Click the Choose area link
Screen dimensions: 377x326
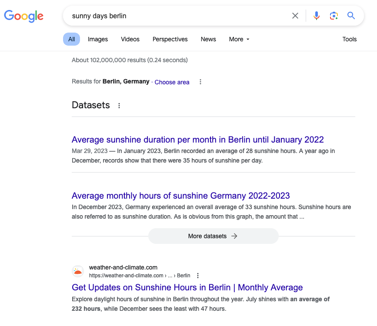[x=172, y=82]
